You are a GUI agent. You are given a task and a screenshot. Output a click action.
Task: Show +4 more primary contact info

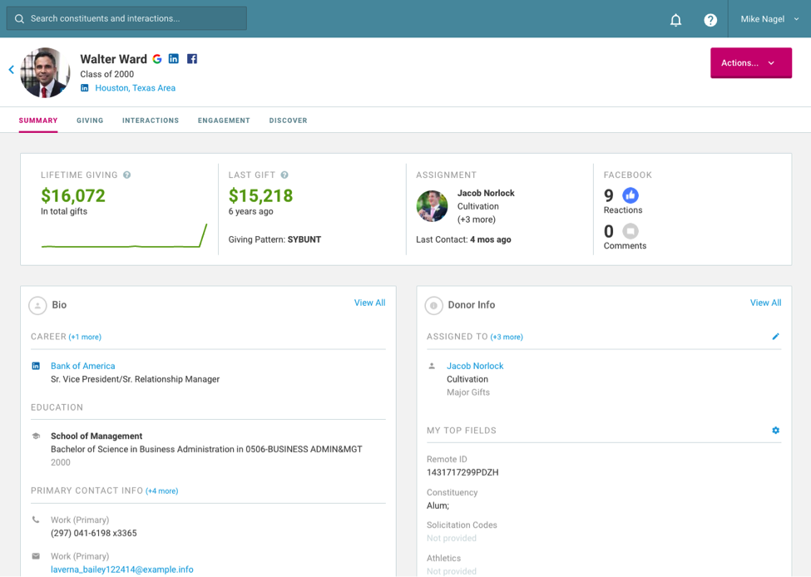[x=162, y=491]
